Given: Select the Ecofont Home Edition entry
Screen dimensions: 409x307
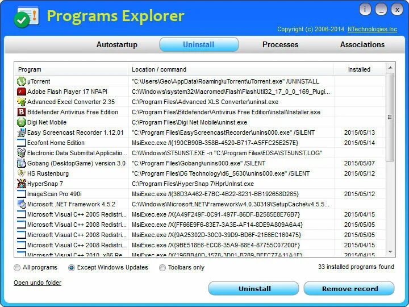Looking at the screenshot, I should (x=56, y=143).
